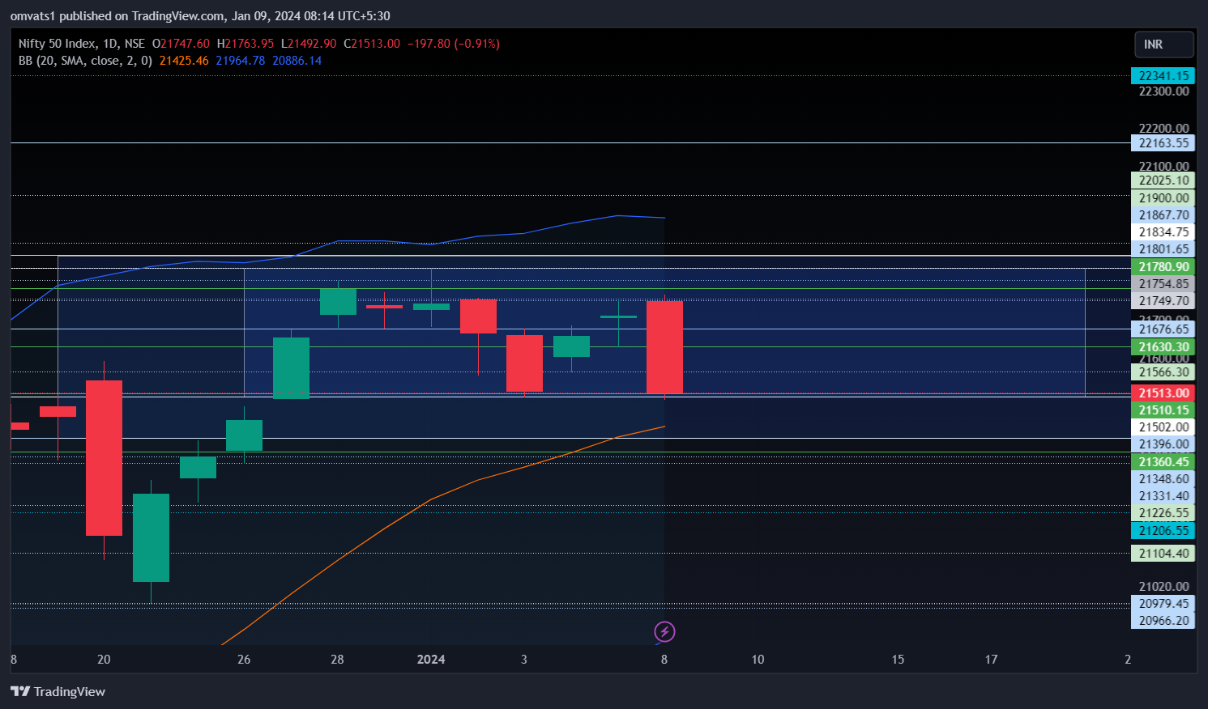Click the orange BB value 21425.46
Image resolution: width=1208 pixels, height=709 pixels.
tap(184, 61)
